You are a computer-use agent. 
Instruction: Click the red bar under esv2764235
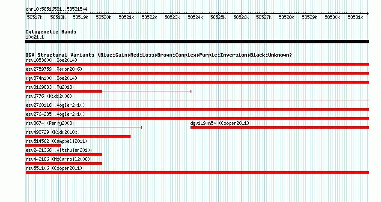coord(197,118)
